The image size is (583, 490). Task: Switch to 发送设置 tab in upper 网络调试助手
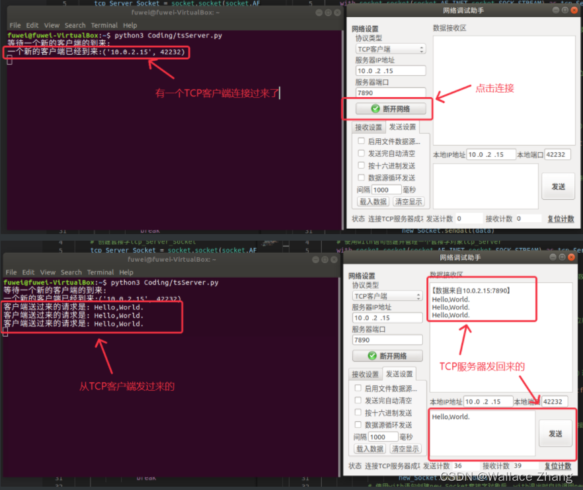pos(403,127)
